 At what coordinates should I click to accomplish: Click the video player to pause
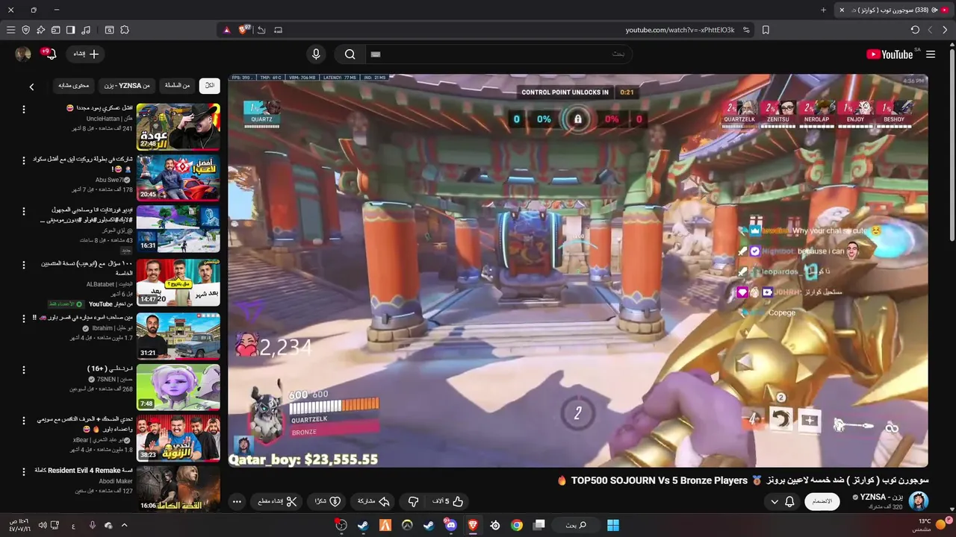coord(577,270)
